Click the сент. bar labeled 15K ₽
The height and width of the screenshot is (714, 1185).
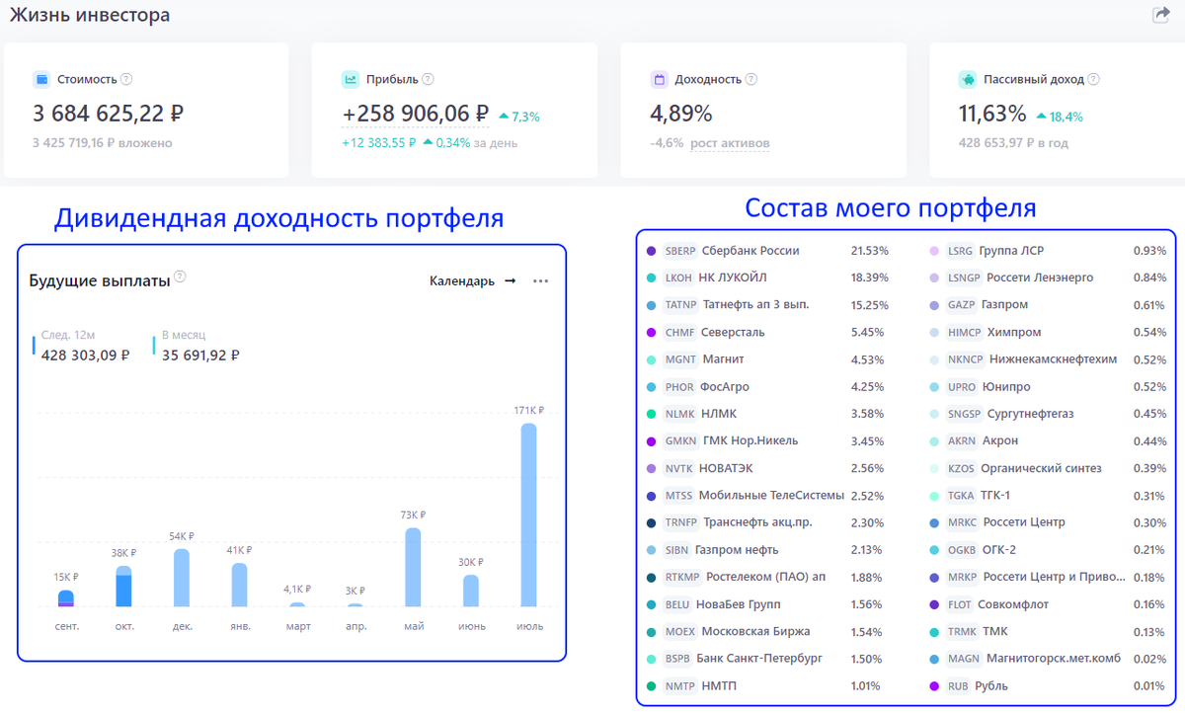pos(66,598)
